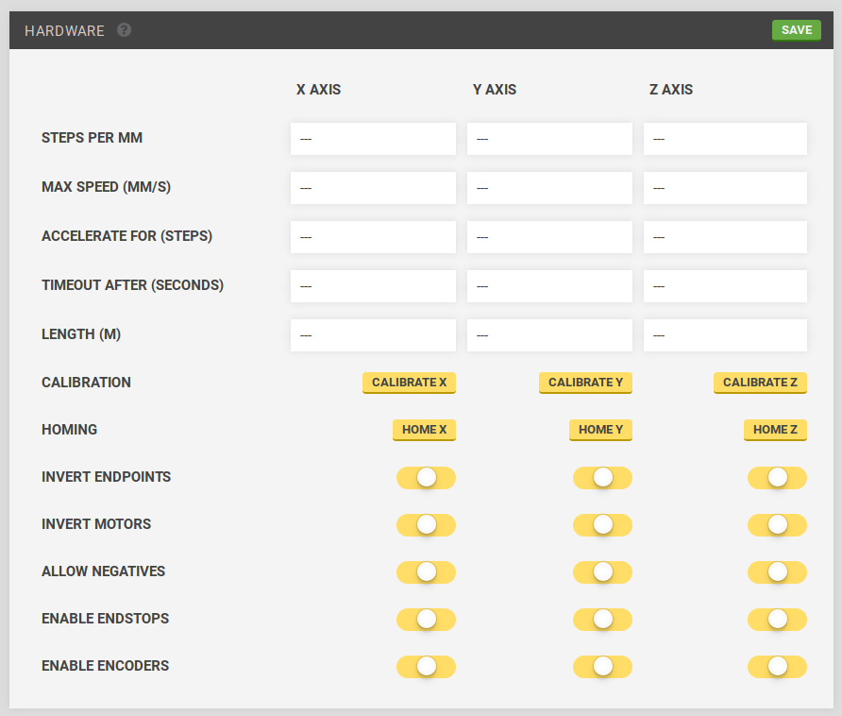Click Steps Per MM field for X axis
This screenshot has width=842, height=716.
pyautogui.click(x=373, y=139)
